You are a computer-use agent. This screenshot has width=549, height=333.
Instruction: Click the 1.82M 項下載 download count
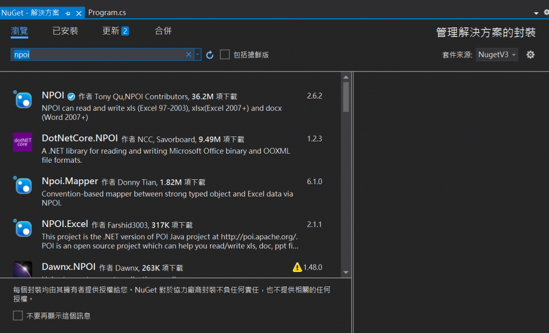(183, 182)
